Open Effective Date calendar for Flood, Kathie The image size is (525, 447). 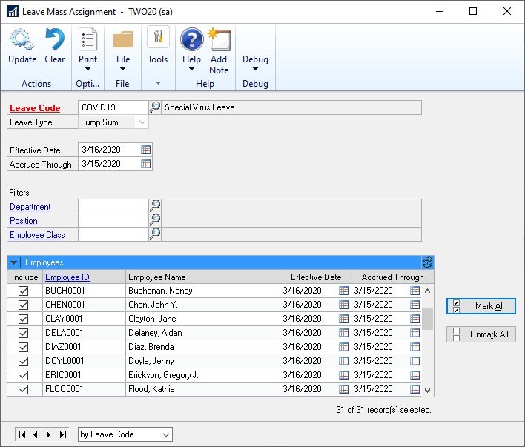(343, 388)
